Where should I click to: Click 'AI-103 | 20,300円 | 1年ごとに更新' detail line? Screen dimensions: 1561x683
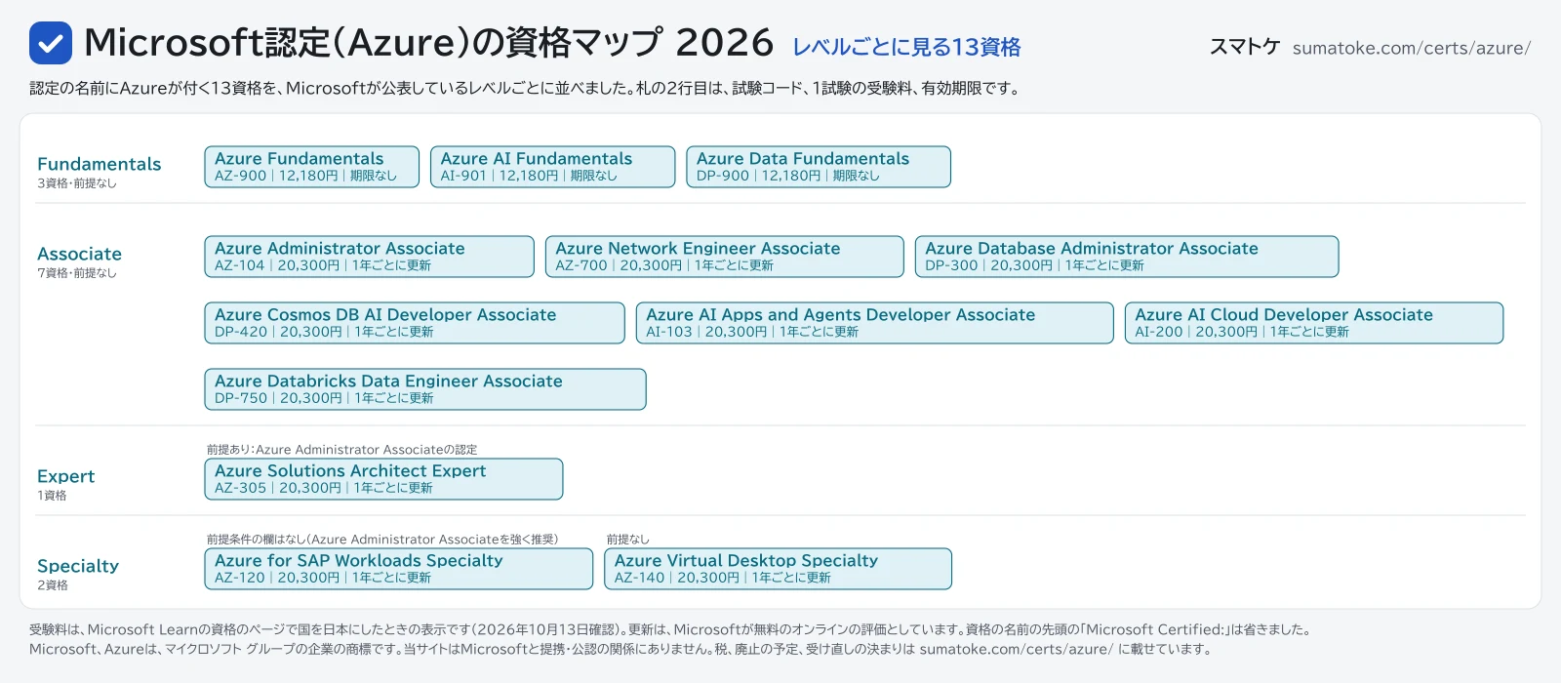tap(752, 332)
